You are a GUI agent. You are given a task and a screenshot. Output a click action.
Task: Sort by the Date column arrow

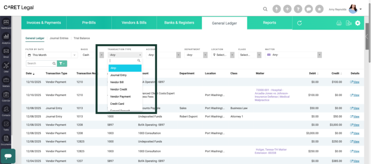coord(34,74)
